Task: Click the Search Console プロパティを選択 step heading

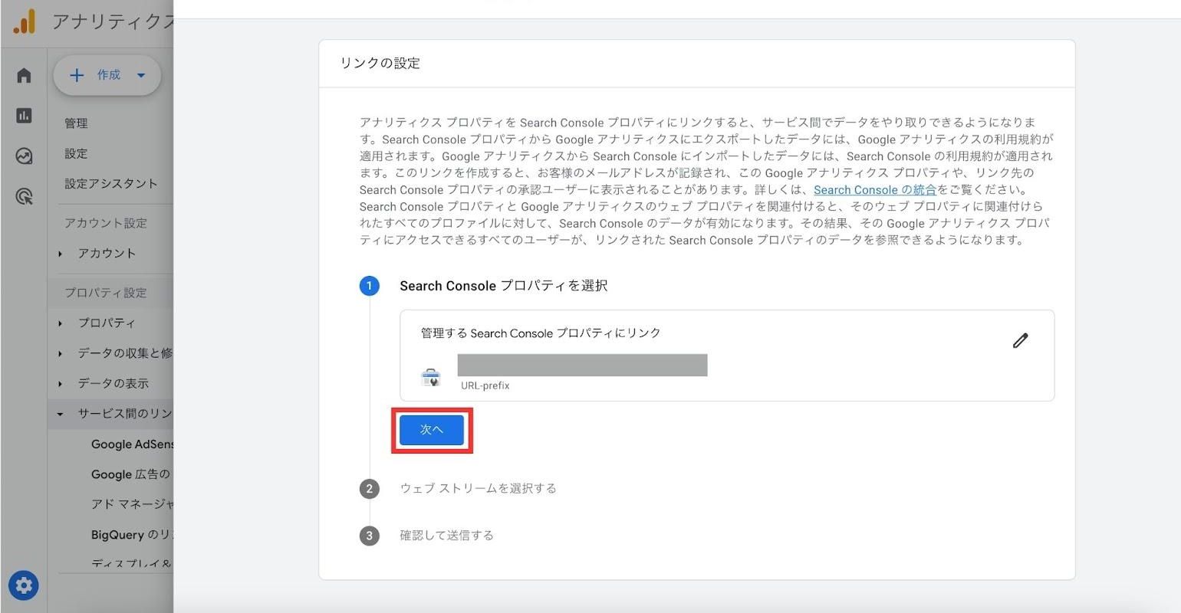Action: (x=503, y=286)
